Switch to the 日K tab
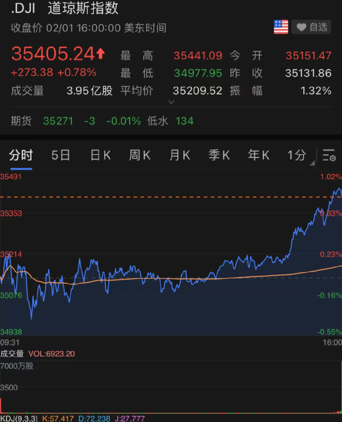 point(100,155)
